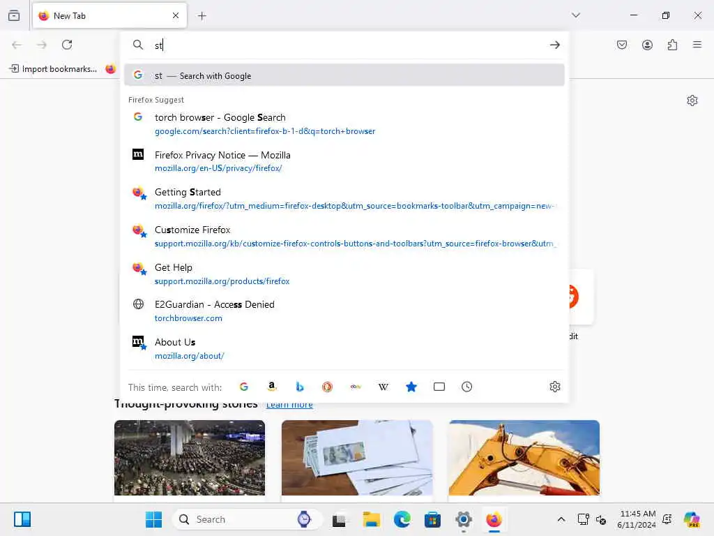
Task: Reload the current page
Action: pos(67,45)
